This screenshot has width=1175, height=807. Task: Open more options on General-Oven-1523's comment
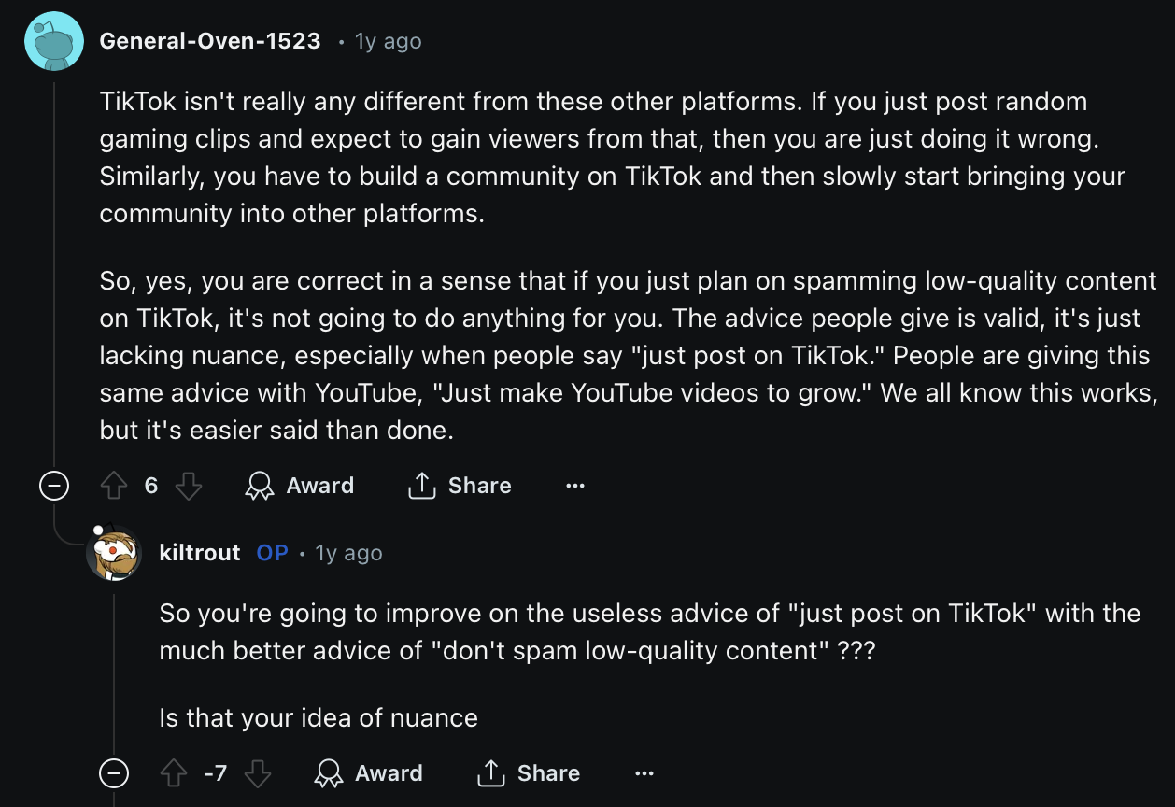(575, 486)
